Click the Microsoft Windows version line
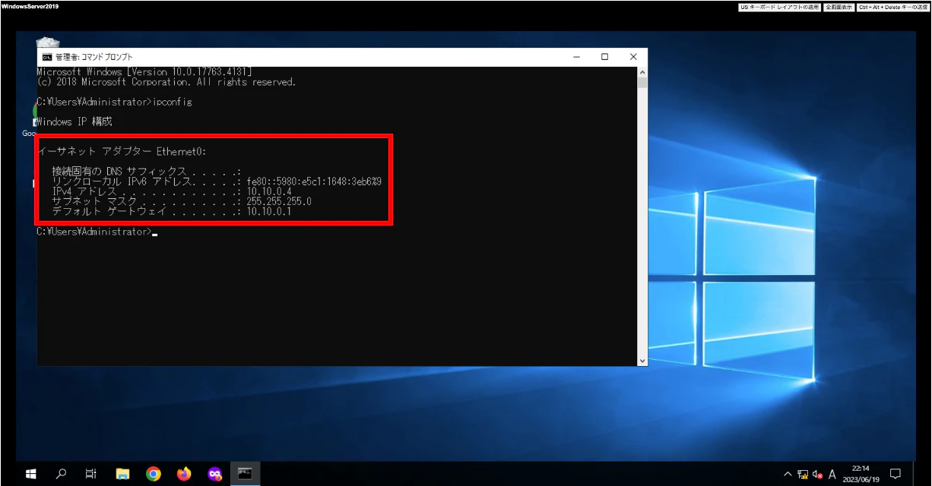Viewport: 932px width, 486px height. click(x=144, y=71)
